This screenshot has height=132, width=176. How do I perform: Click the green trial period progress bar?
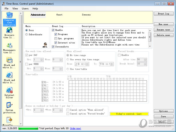[x=28, y=128]
